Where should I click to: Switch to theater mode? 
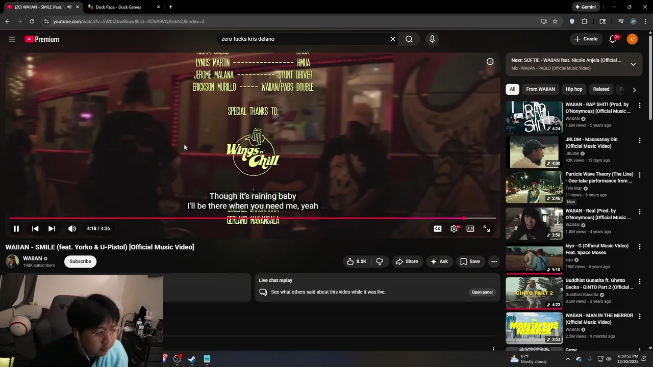coord(470,229)
